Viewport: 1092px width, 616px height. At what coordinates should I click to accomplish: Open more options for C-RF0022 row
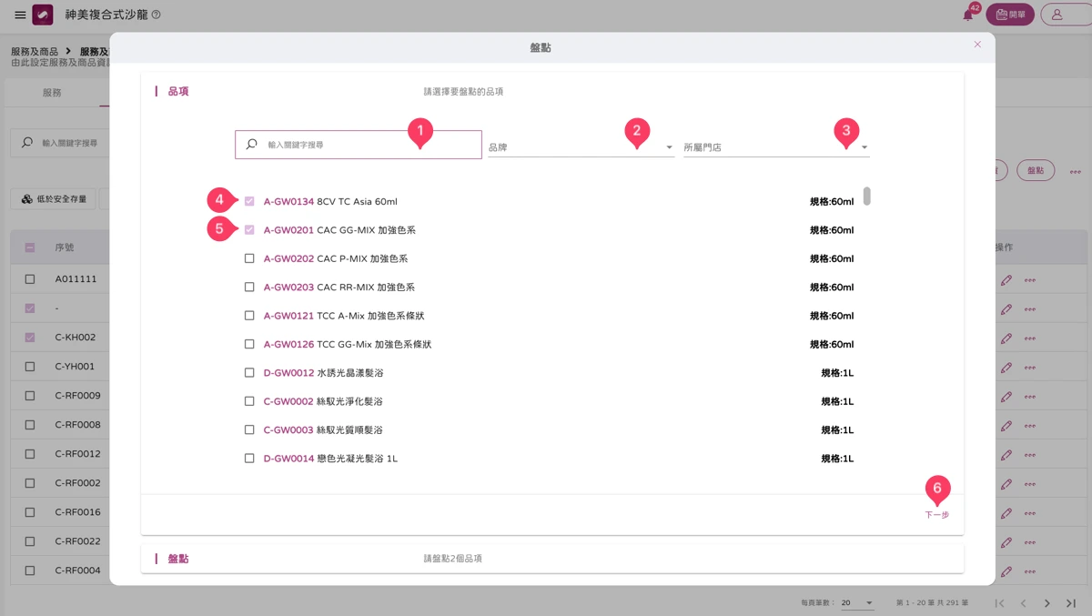[x=1030, y=541]
